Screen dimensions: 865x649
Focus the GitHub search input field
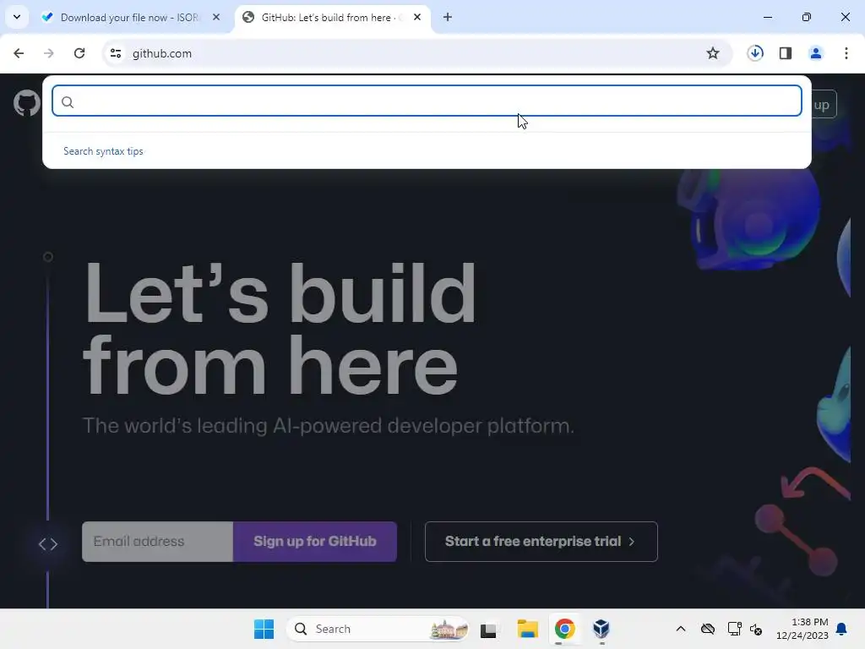coord(427,101)
